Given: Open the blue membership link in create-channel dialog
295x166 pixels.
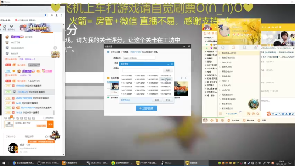Looking at the screenshot, I should point(135,52).
